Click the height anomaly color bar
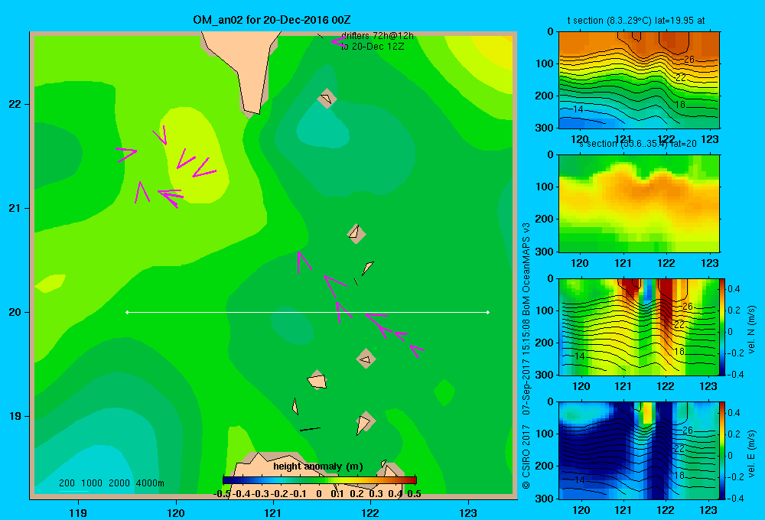765x520 pixels. pos(320,480)
